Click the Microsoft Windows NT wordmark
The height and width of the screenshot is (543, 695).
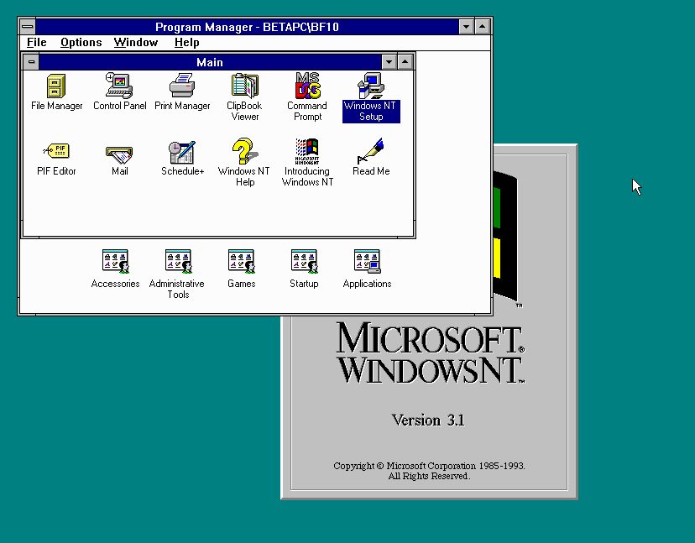pyautogui.click(x=430, y=352)
